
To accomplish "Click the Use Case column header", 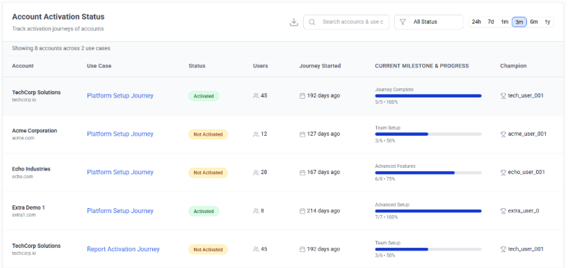I will 99,66.
